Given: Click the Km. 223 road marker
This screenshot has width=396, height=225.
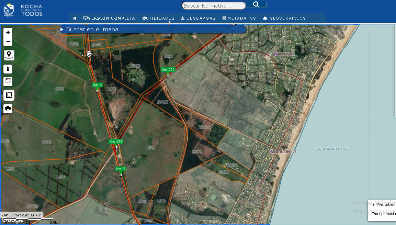Looking at the screenshot, I should [x=116, y=142].
